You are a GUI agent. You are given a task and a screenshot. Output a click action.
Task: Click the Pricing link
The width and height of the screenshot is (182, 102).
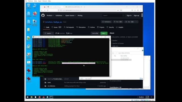pyautogui.click(x=80, y=16)
